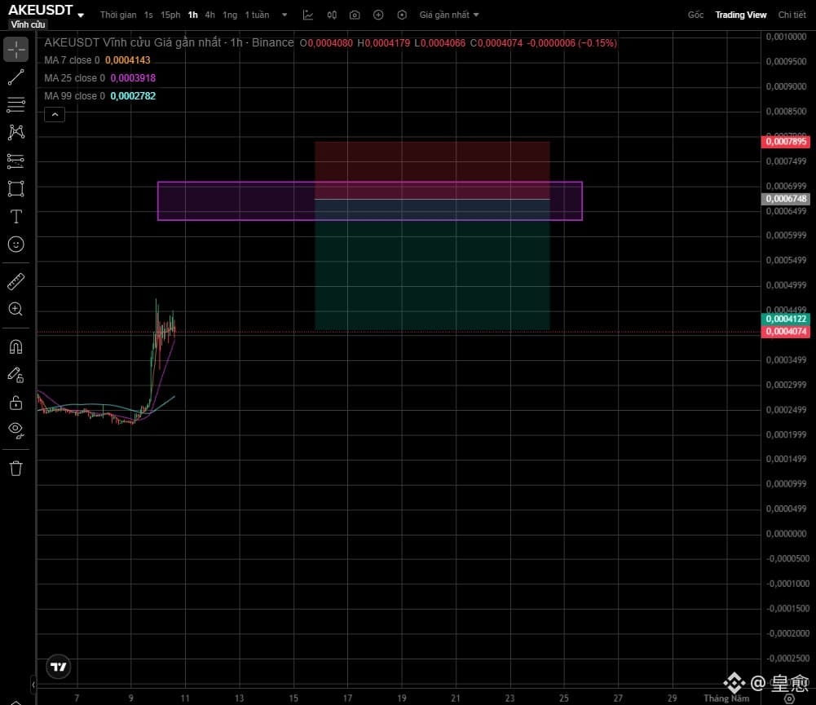Take a chart snapshot with camera icon
The height and width of the screenshot is (705, 816).
point(355,15)
